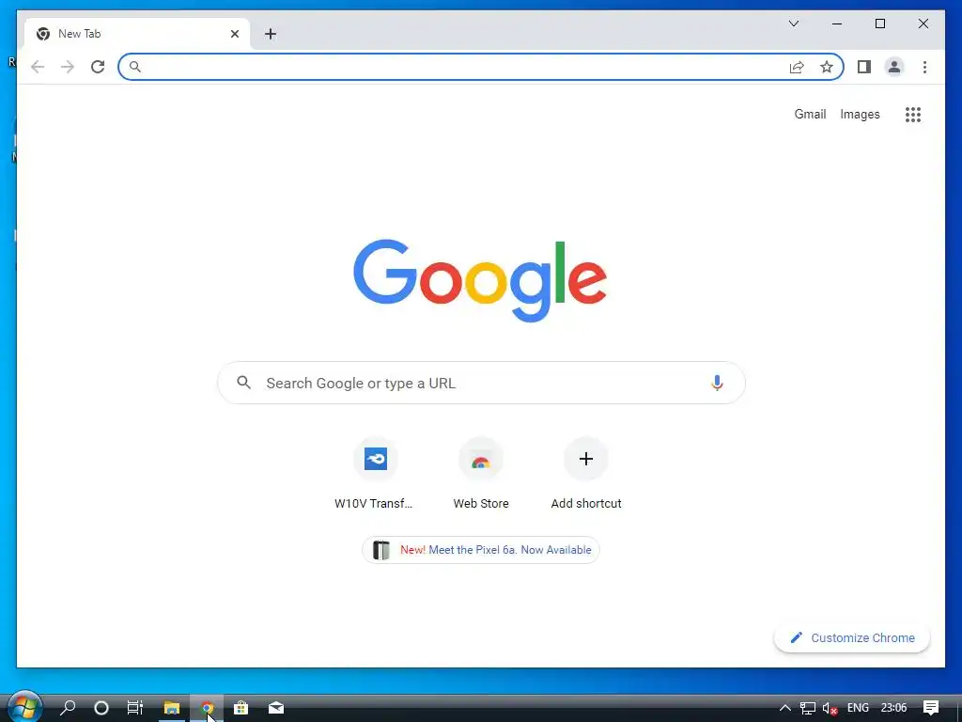The height and width of the screenshot is (722, 962).
Task: Bookmark this tab with the star icon
Action: pos(827,67)
